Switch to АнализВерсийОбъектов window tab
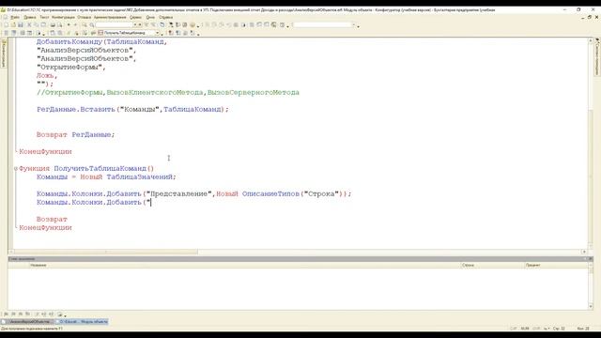This screenshot has width=601, height=338. click(27, 321)
